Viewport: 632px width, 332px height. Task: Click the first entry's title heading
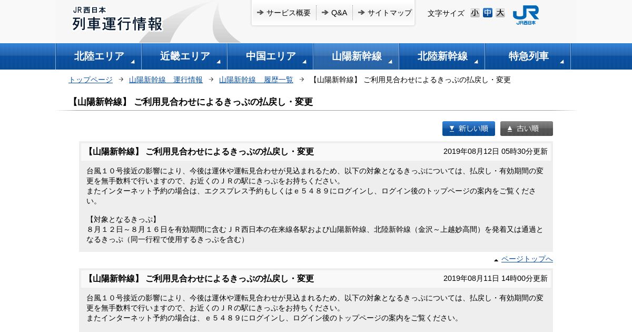(x=199, y=152)
